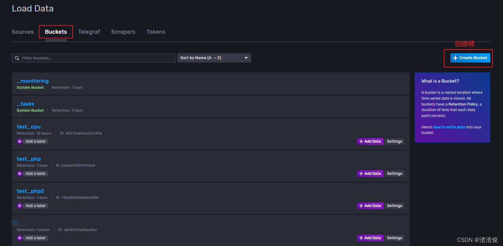Switch to the Tokens tab

(x=156, y=32)
